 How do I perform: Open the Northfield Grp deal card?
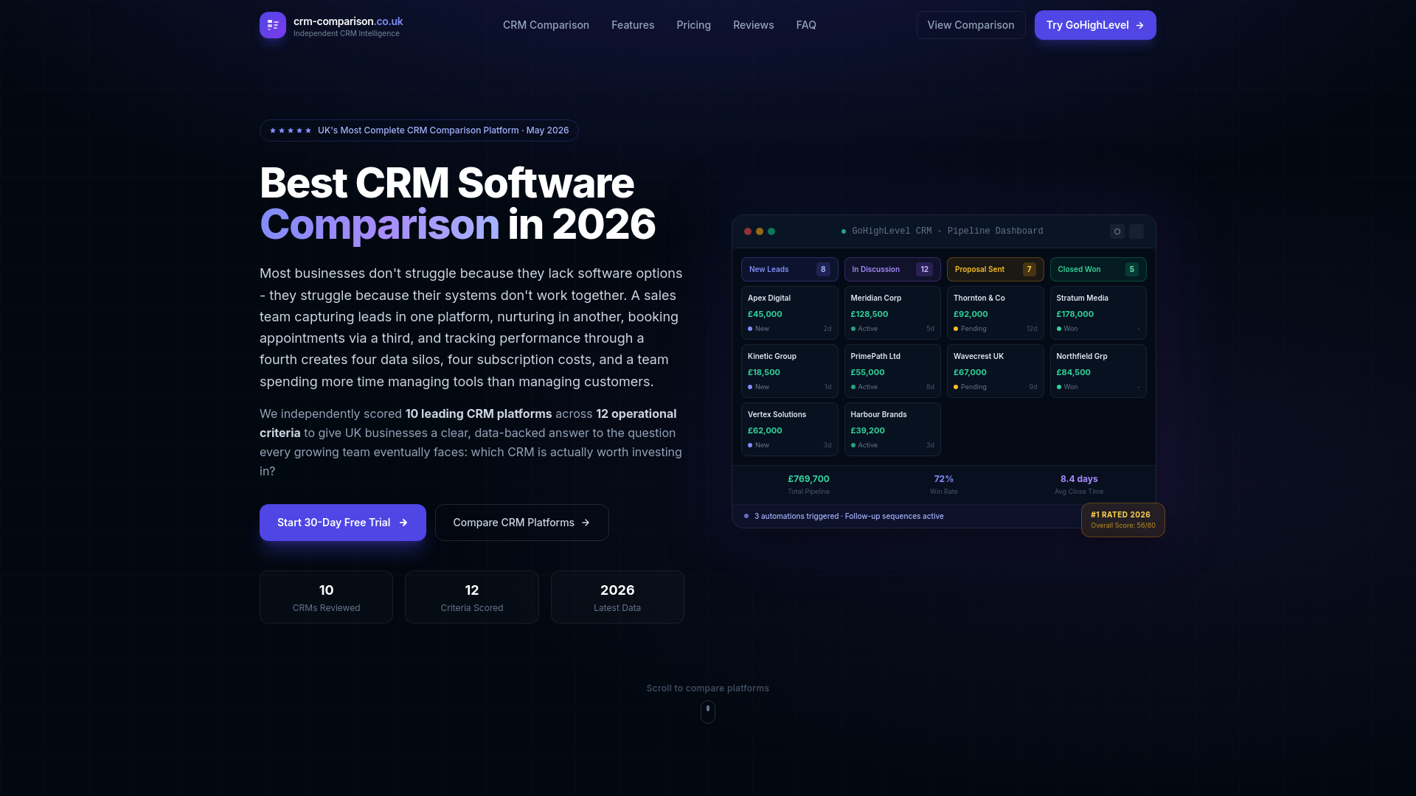[1098, 371]
